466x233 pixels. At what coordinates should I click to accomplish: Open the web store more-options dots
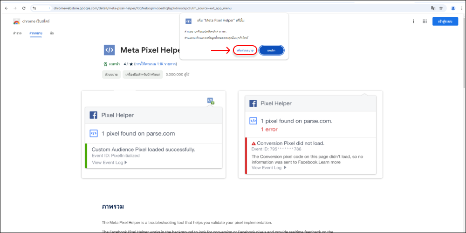click(413, 21)
